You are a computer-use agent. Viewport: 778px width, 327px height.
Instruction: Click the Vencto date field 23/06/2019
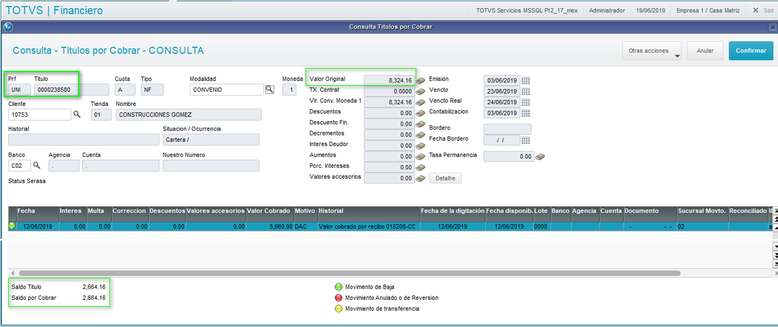tap(502, 92)
